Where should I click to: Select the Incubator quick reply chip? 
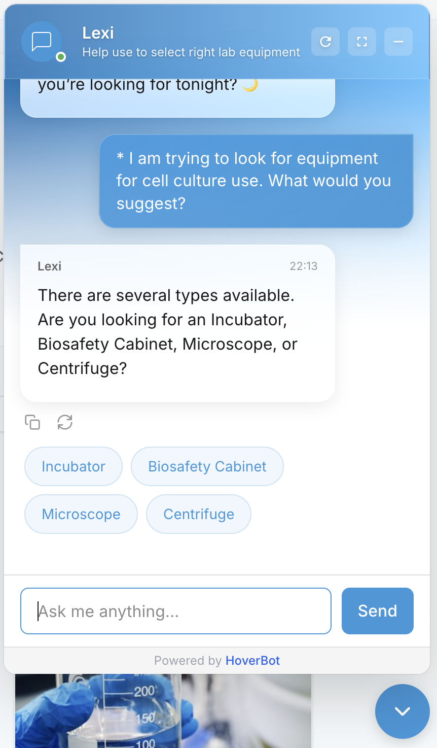[x=73, y=466]
